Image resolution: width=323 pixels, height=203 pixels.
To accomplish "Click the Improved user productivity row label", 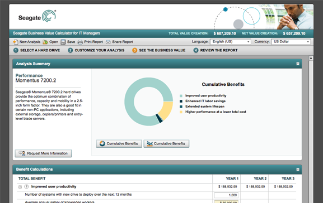I will tap(54, 187).
